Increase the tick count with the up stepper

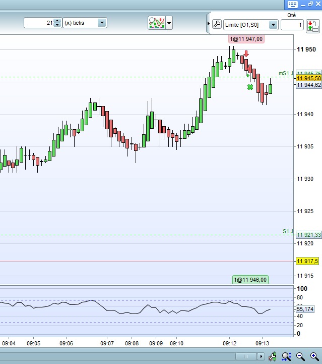(57, 20)
